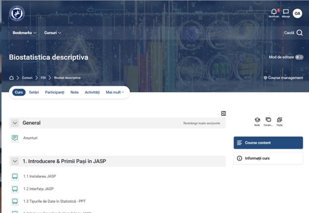Open the Notificări bell icon
Image resolution: width=309 pixels, height=213 pixels.
(274, 12)
